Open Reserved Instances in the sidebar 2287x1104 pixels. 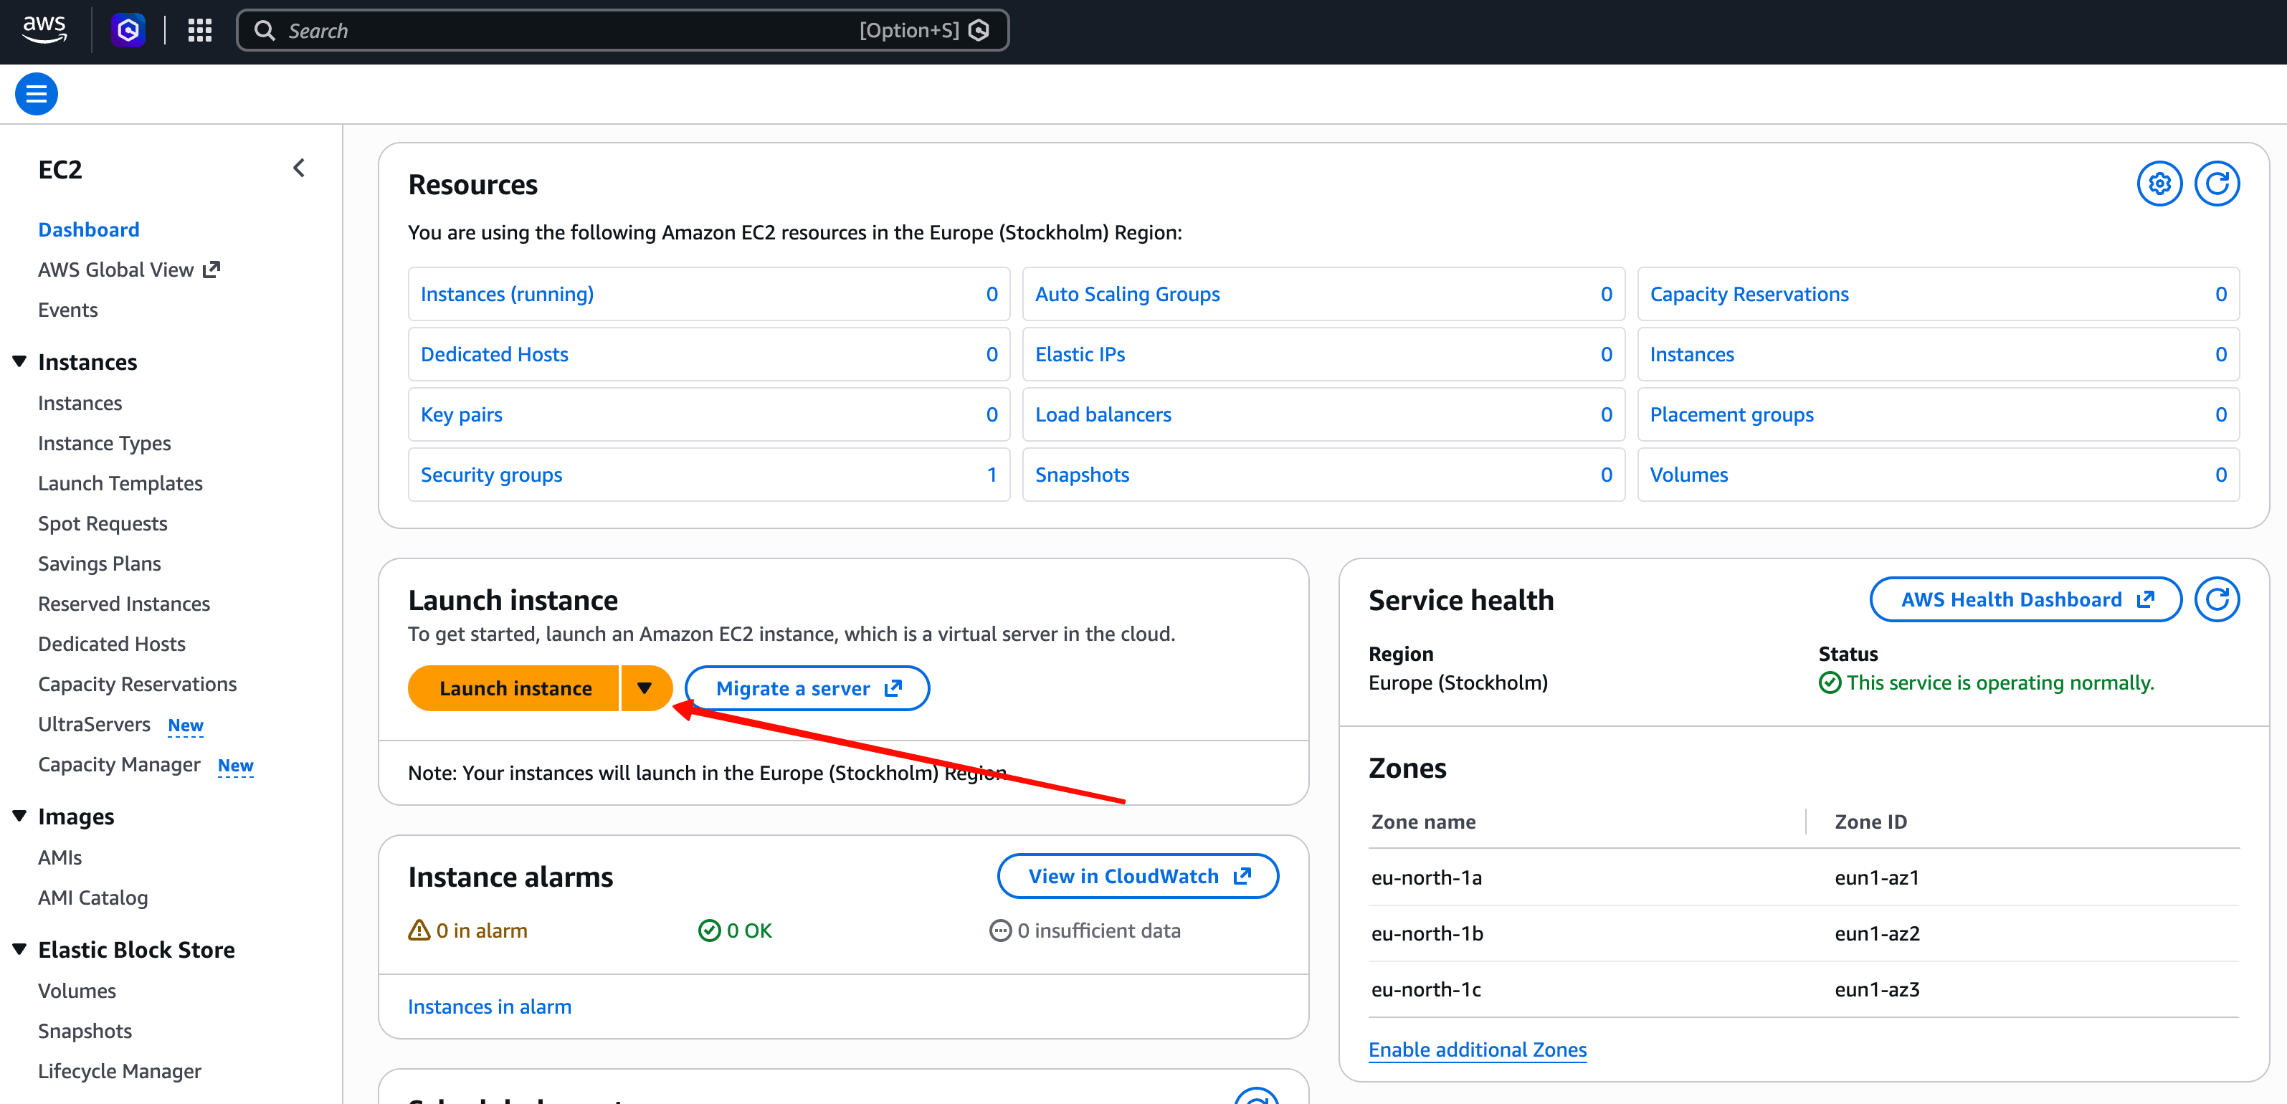[124, 604]
